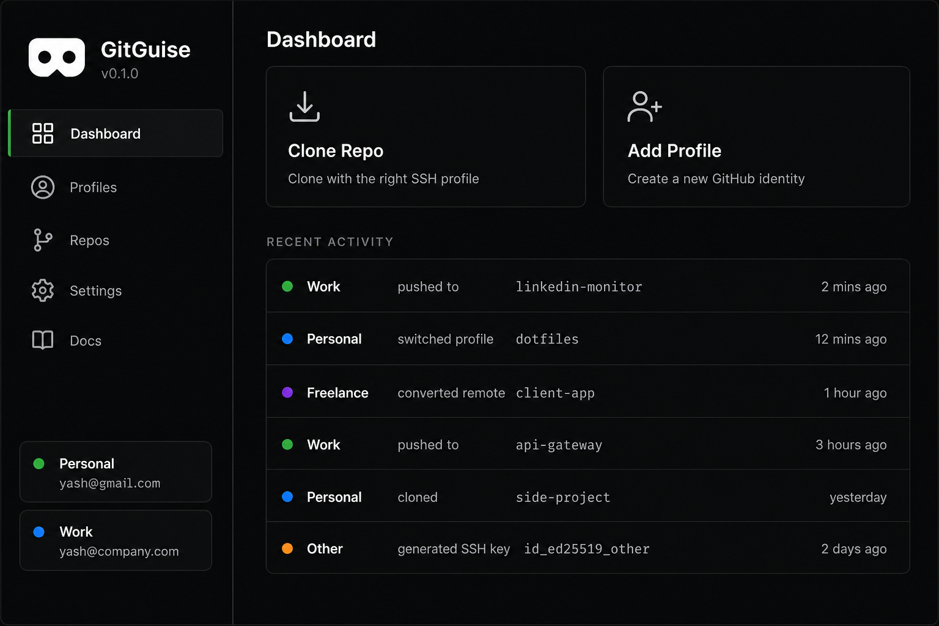The height and width of the screenshot is (626, 939).
Task: Click the api-gateway repo name
Action: [559, 445]
